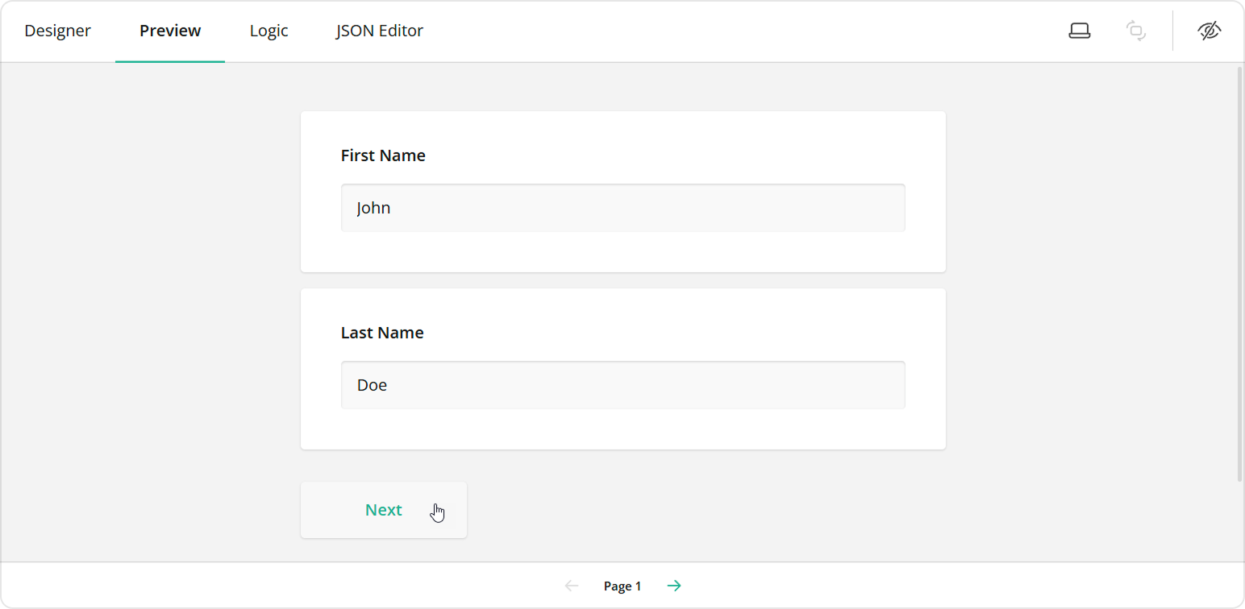Image resolution: width=1245 pixels, height=609 pixels.
Task: Click the rotate device icon beside the laptop icon
Action: pyautogui.click(x=1135, y=30)
